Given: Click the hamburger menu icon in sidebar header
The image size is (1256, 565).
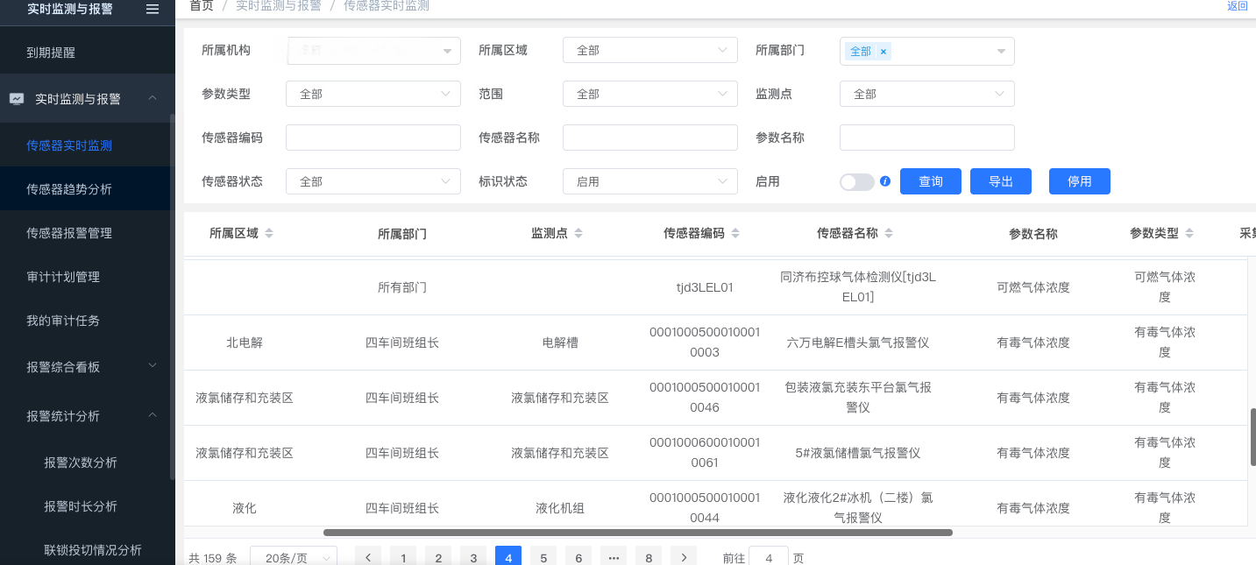Looking at the screenshot, I should pos(153,9).
